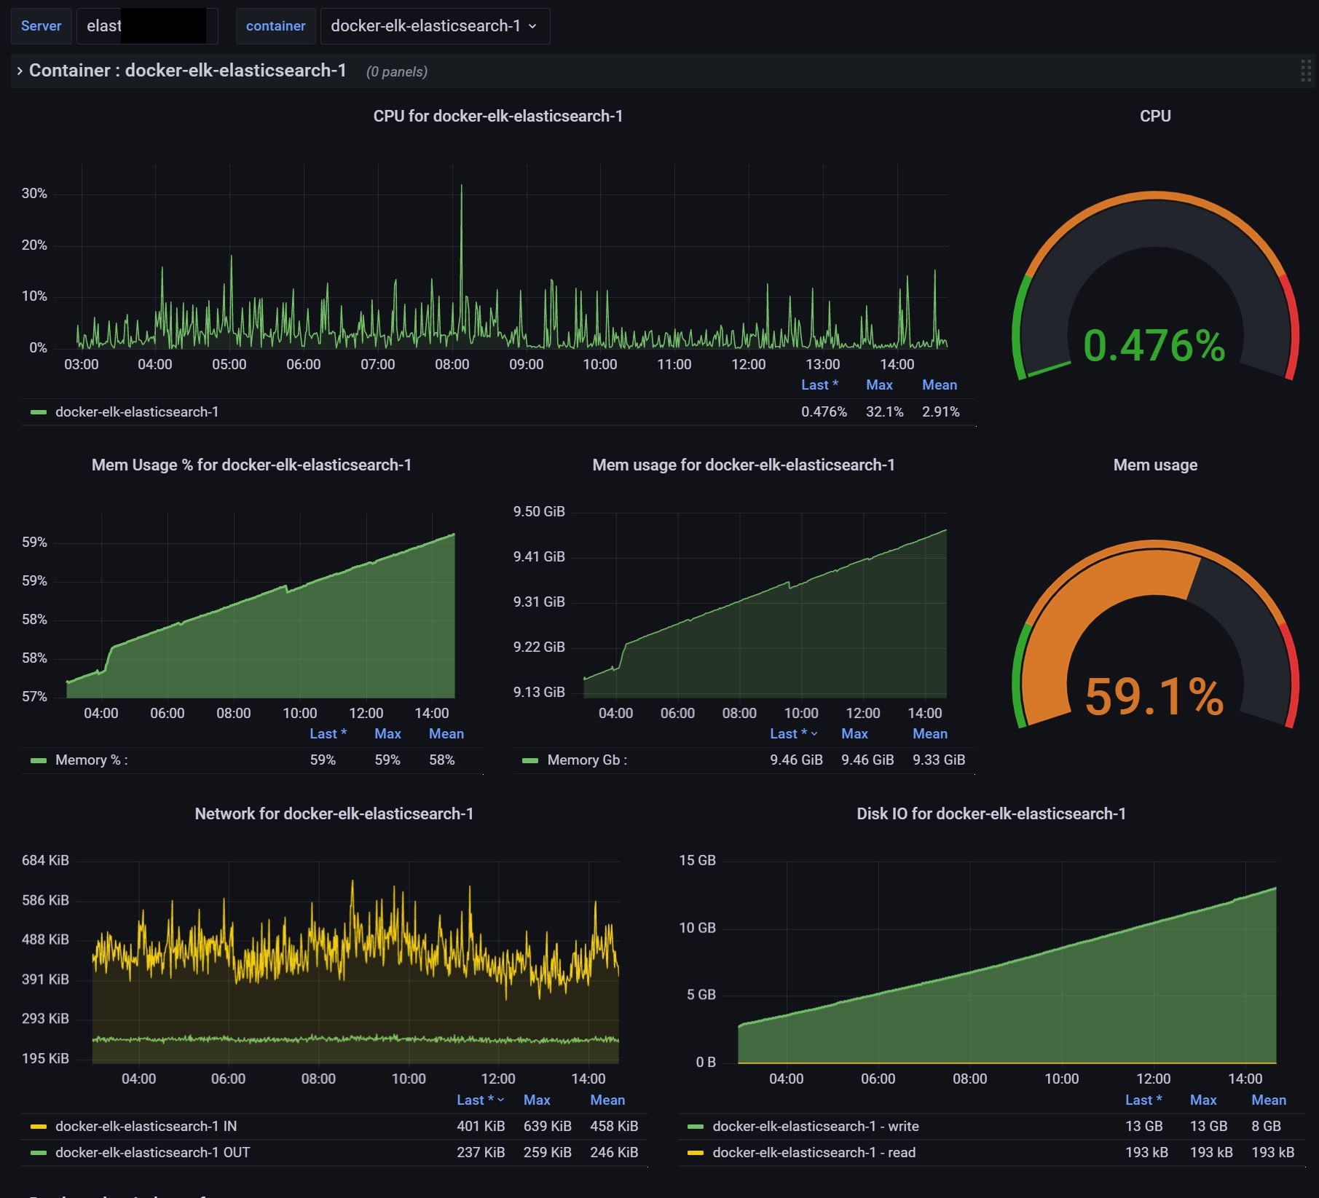This screenshot has width=1319, height=1198.
Task: Sort Network legend by Mean
Action: tap(607, 1100)
